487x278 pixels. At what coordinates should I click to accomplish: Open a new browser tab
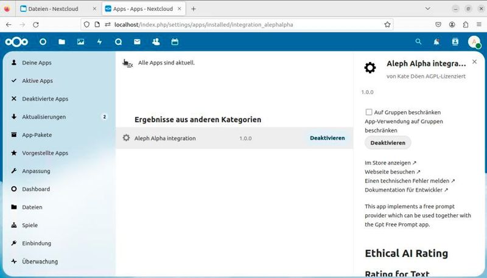click(194, 9)
